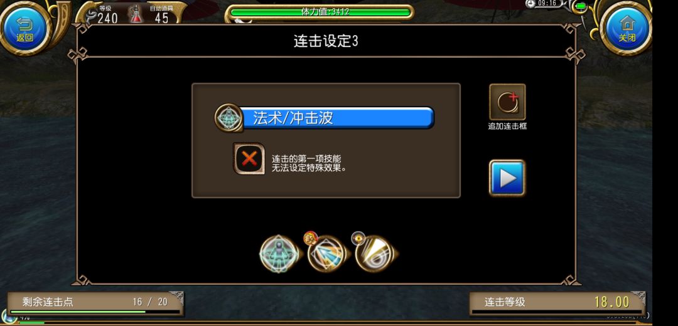678x326 pixels.
Task: Click the 剩余连击点 16/20 panel
Action: coord(95,303)
